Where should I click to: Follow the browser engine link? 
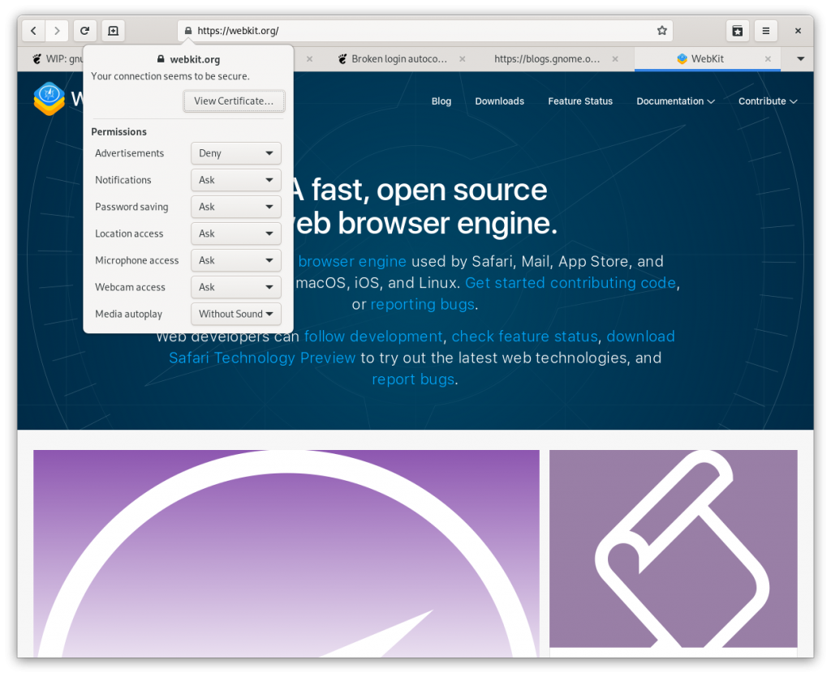[352, 262]
